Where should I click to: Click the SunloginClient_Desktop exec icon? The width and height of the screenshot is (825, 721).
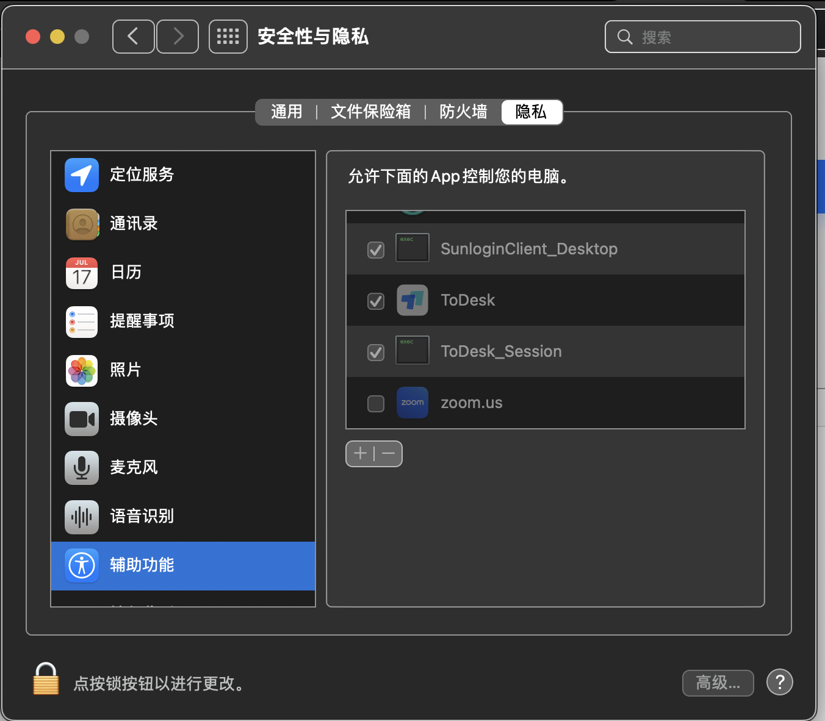(412, 248)
